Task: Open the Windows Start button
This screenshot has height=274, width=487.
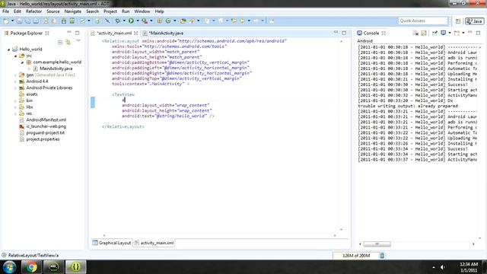Action: click(9, 267)
